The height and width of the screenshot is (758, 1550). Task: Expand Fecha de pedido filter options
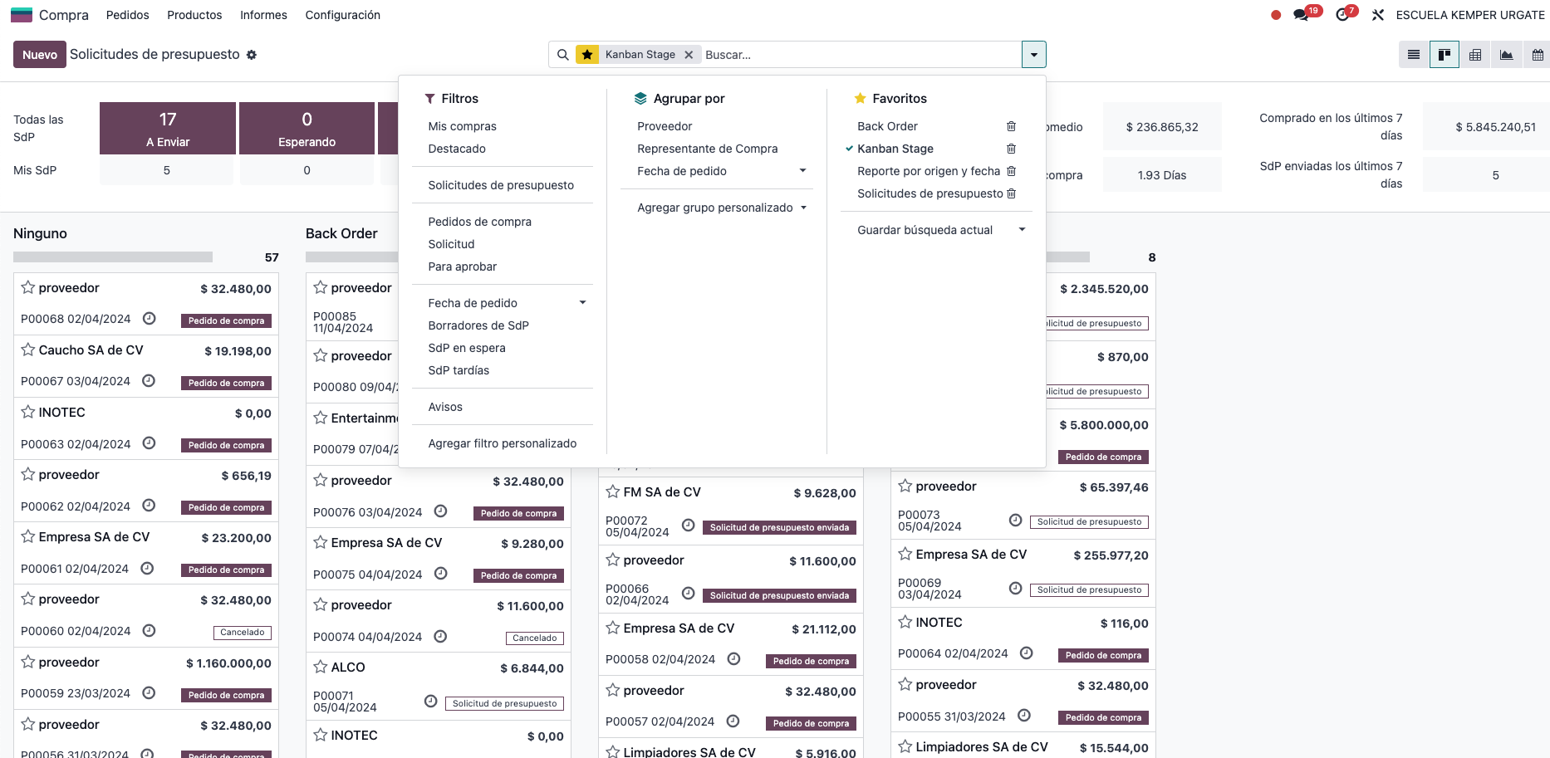[583, 303]
